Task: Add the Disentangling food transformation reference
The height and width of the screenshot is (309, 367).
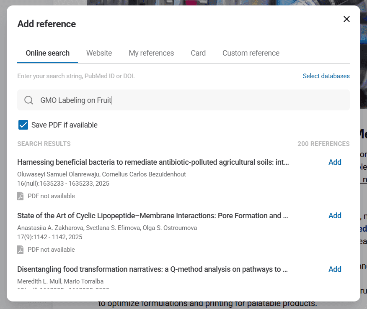Action: click(x=334, y=269)
